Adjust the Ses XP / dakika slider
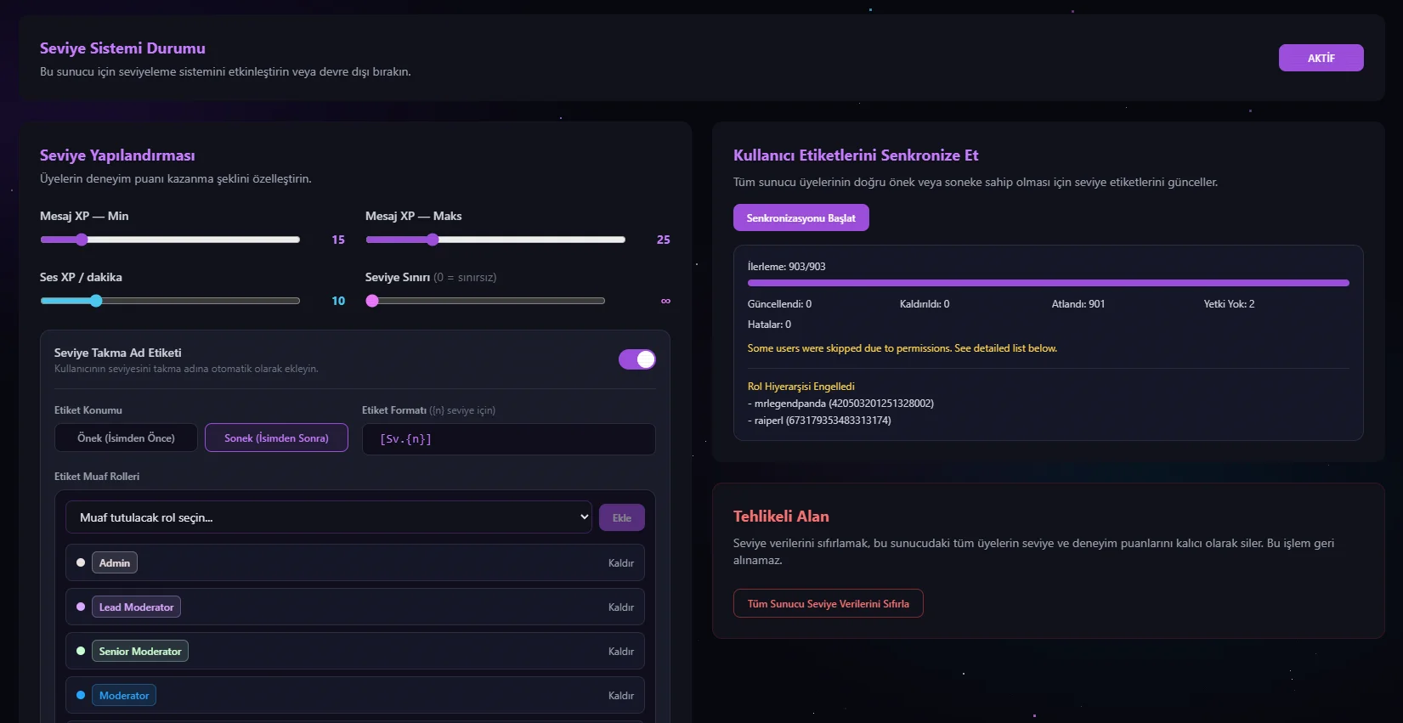The height and width of the screenshot is (723, 1403). 170,301
